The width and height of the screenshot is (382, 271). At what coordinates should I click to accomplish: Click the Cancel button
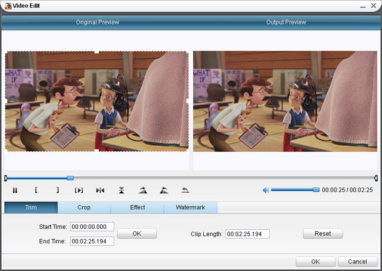coord(358,262)
